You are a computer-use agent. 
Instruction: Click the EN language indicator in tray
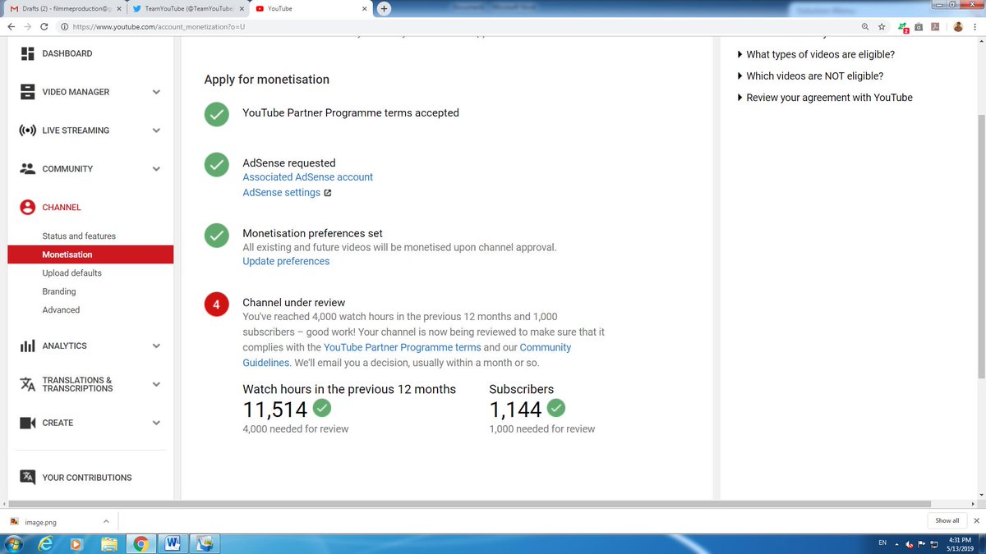882,543
